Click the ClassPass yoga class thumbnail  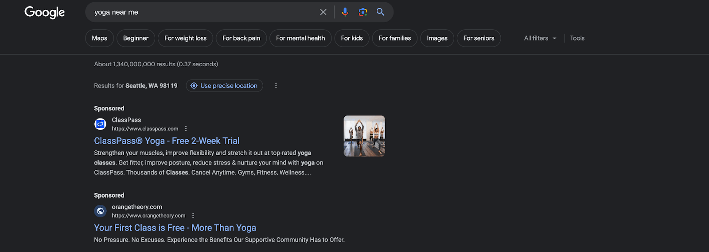364,136
